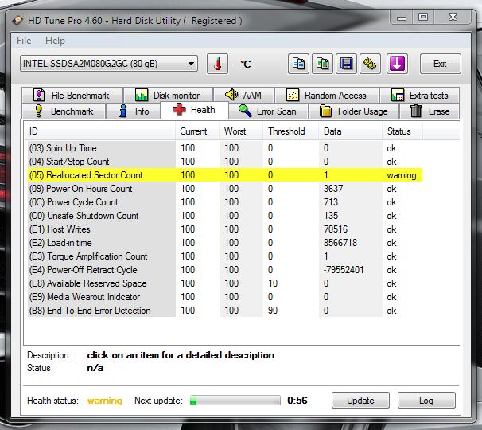This screenshot has width=482, height=430.
Task: Click the warning status in highlighted row
Action: click(402, 175)
